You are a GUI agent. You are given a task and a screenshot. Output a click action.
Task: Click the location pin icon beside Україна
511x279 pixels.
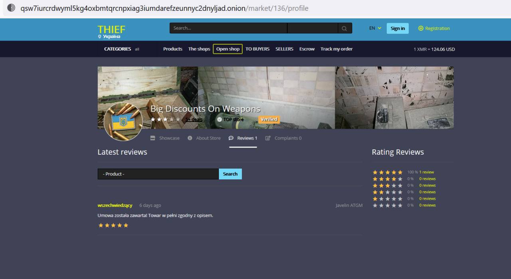tap(99, 37)
